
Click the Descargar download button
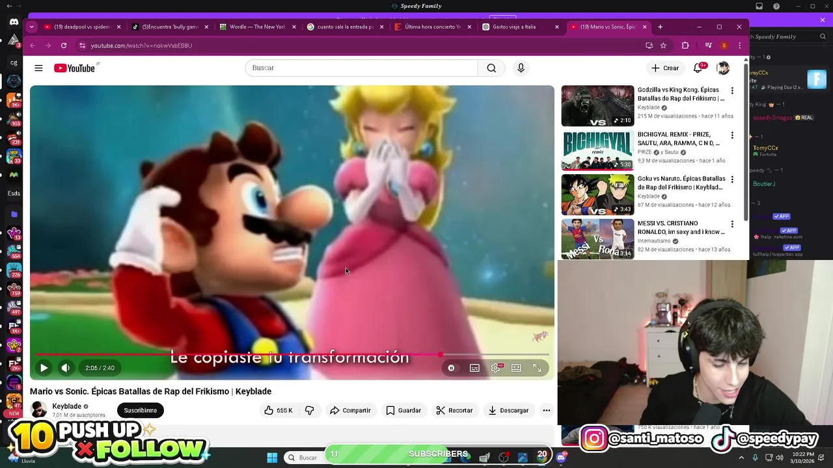pyautogui.click(x=508, y=410)
